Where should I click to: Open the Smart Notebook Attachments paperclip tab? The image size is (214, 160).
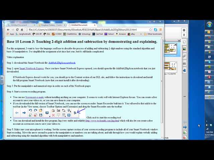(184, 56)
